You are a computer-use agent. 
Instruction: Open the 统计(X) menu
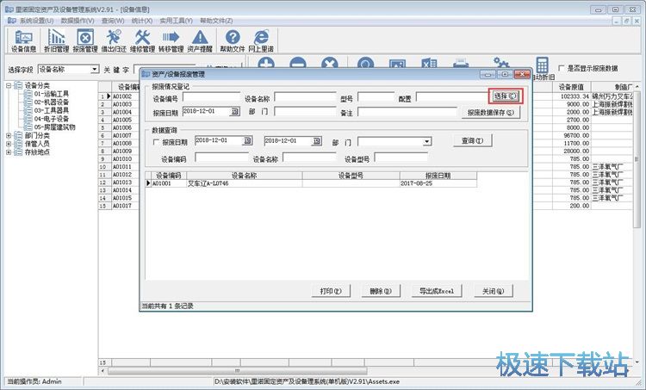point(142,20)
